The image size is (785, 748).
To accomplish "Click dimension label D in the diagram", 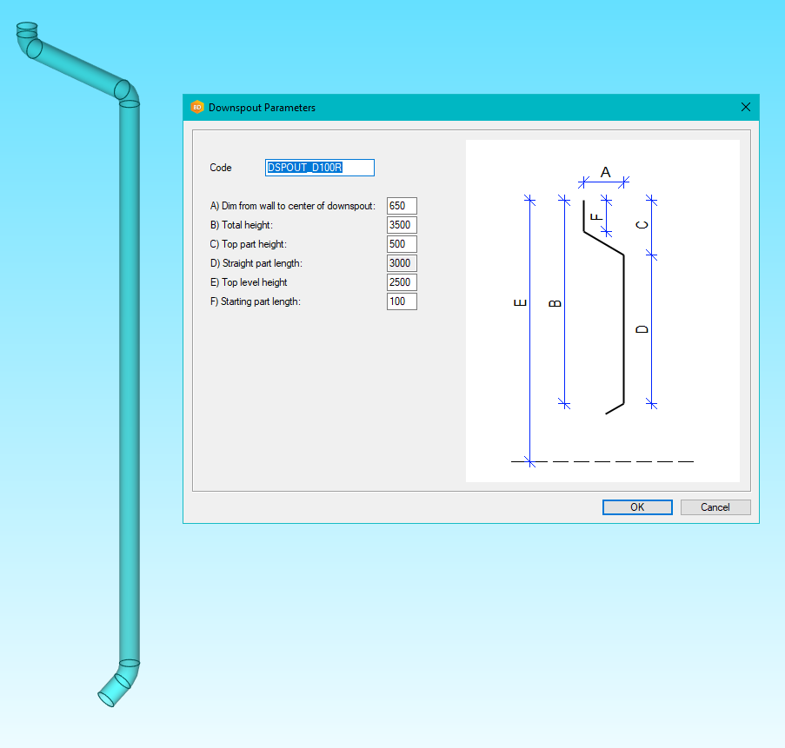I will tap(642, 329).
